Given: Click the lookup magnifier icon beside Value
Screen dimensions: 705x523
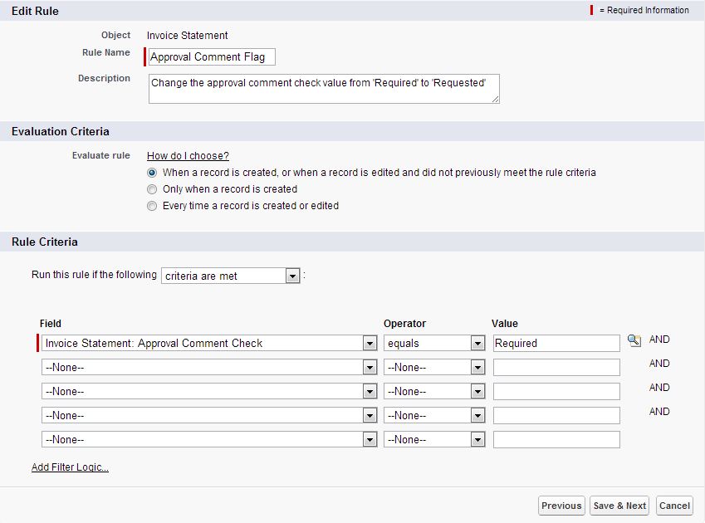Looking at the screenshot, I should (x=634, y=340).
